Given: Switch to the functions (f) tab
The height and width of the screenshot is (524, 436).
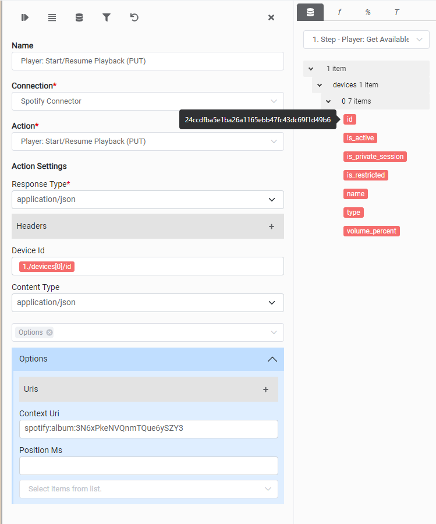Looking at the screenshot, I should click(339, 12).
